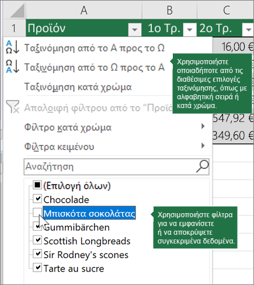Viewport: 254px width, 285px height.
Task: Click the green sorting options tooltip callout
Action: click(211, 84)
